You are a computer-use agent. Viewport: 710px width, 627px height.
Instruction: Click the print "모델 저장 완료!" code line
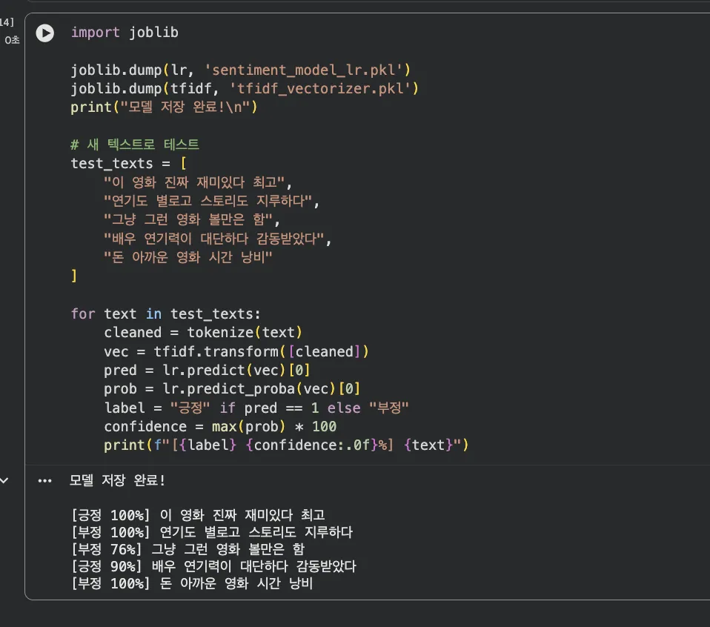[x=163, y=107]
